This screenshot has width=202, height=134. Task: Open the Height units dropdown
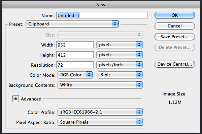point(120,55)
